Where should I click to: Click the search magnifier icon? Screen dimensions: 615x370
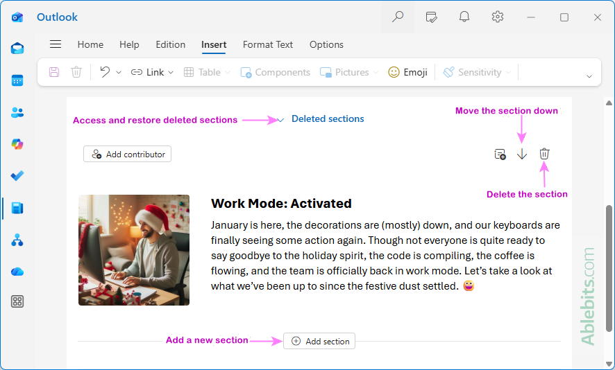pos(397,17)
